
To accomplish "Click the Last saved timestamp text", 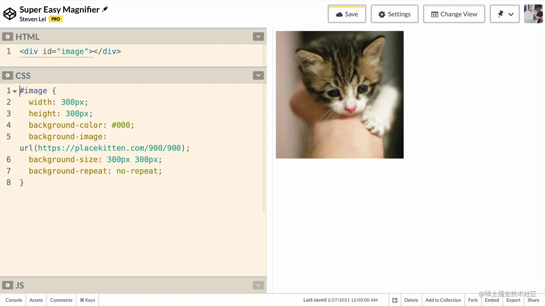I will coord(340,300).
